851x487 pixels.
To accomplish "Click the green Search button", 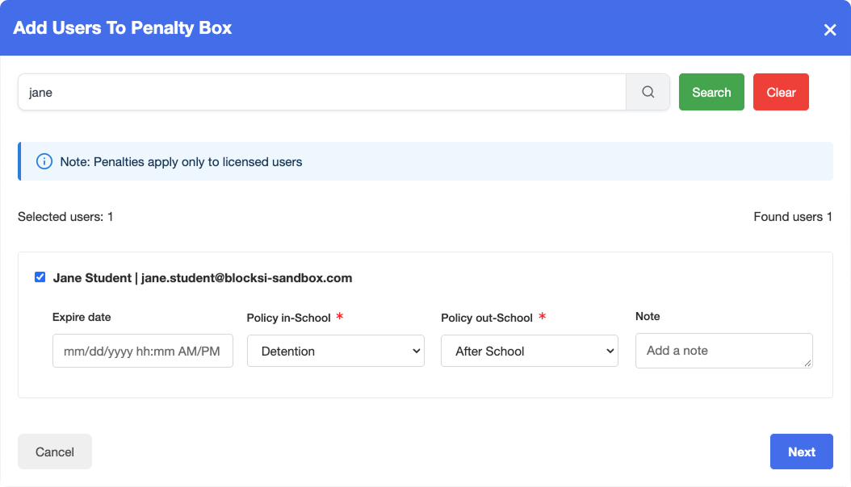I will (711, 92).
